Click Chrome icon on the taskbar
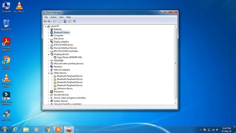Image resolution: width=236 pixels, height=133 pixels. (48, 130)
